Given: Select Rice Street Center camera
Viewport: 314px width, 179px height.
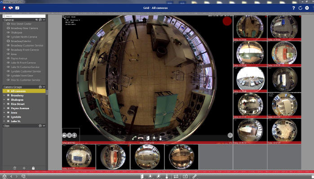Looking at the screenshot, I should [21, 24].
